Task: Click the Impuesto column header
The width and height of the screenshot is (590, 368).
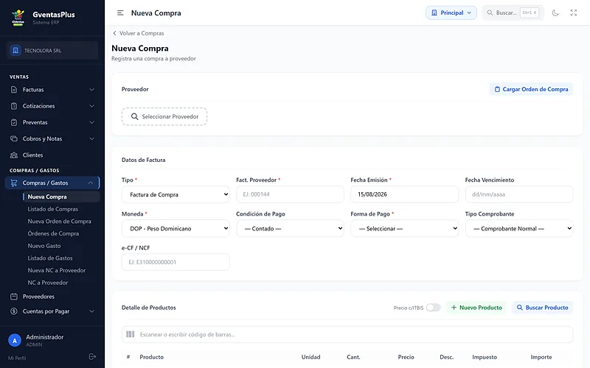Action: [x=485, y=357]
